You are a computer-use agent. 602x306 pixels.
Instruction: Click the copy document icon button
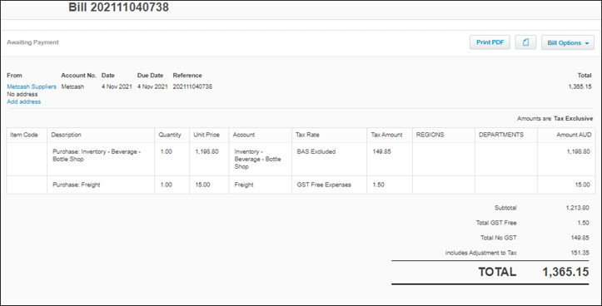[525, 42]
